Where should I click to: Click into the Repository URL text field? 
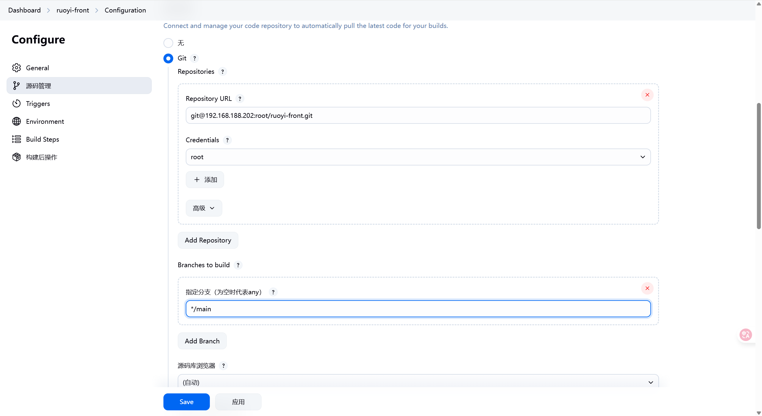click(418, 115)
